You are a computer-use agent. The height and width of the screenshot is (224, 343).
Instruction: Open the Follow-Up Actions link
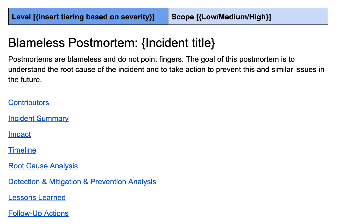(38, 213)
